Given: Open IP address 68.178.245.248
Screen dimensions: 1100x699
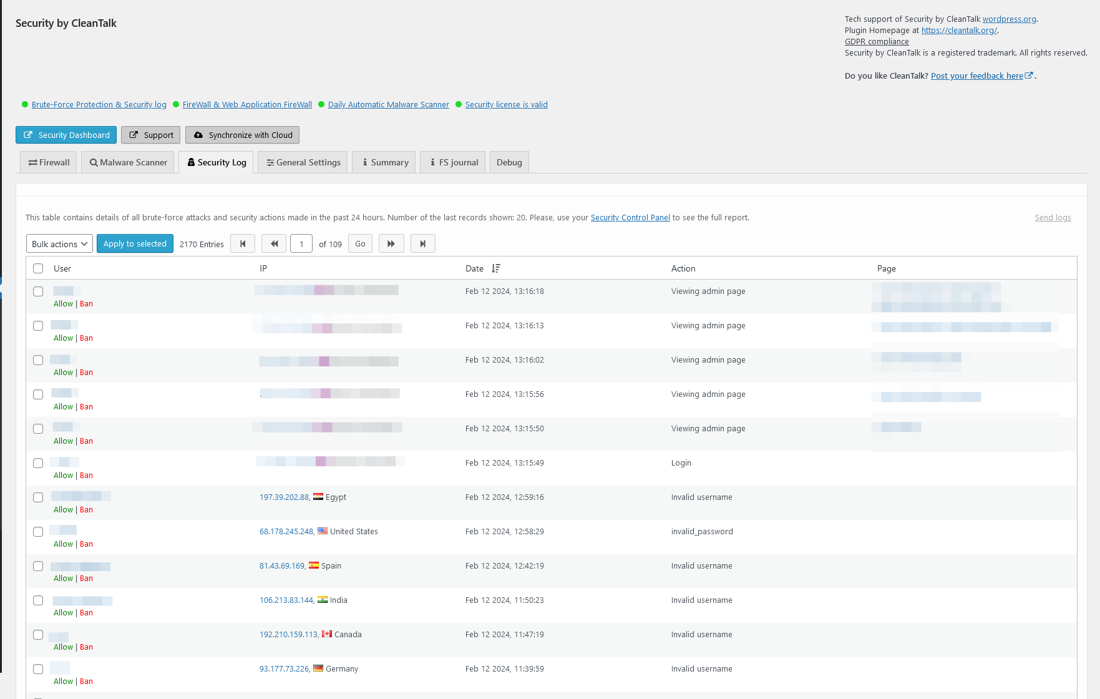Looking at the screenshot, I should coord(286,531).
